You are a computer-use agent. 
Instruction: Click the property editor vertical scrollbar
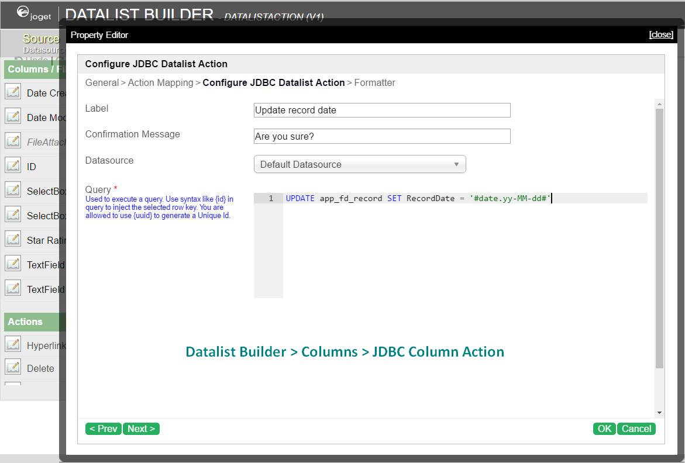(659, 234)
